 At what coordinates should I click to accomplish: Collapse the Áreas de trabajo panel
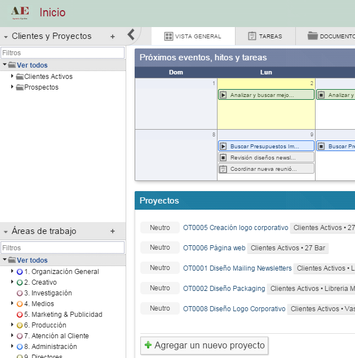(x=6, y=232)
